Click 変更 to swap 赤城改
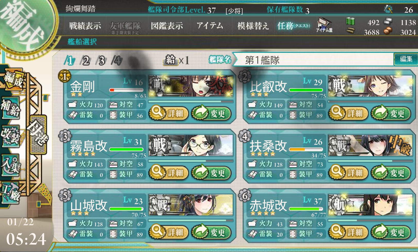Screen dimensions: 418x252 [391, 232]
